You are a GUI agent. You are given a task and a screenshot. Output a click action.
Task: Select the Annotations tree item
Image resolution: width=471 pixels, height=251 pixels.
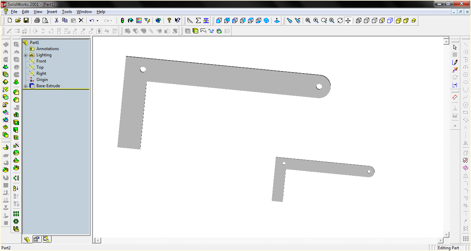coord(47,49)
